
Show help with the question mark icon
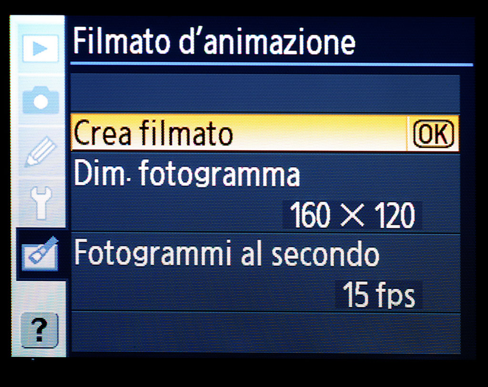coord(40,330)
